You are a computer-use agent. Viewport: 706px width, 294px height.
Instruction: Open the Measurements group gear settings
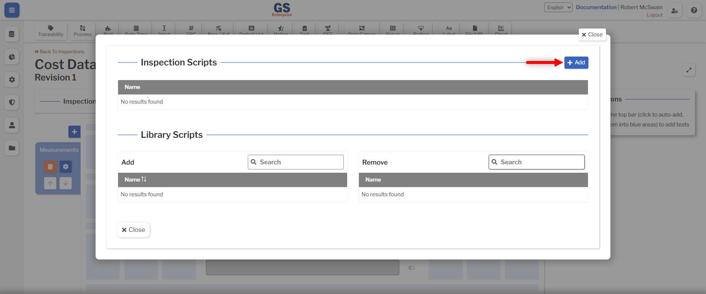pos(65,166)
